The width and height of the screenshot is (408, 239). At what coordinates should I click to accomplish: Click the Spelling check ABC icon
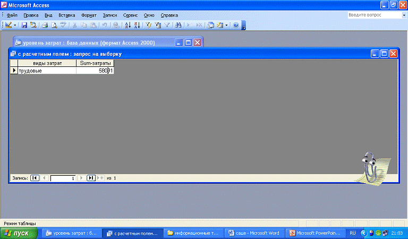pos(63,25)
